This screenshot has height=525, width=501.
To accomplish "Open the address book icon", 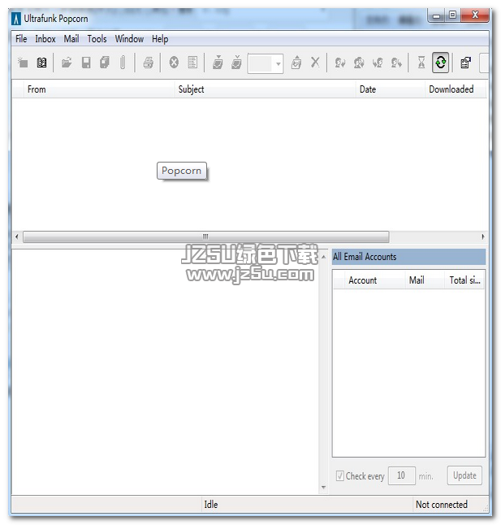I will tap(41, 63).
